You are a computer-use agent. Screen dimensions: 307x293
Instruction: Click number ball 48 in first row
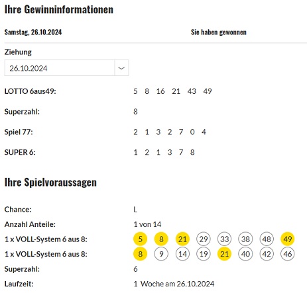(267, 239)
